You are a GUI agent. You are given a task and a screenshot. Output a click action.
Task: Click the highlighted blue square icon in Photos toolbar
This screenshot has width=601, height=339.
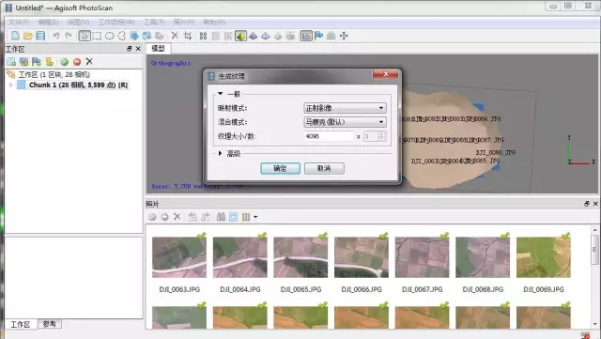[233, 217]
